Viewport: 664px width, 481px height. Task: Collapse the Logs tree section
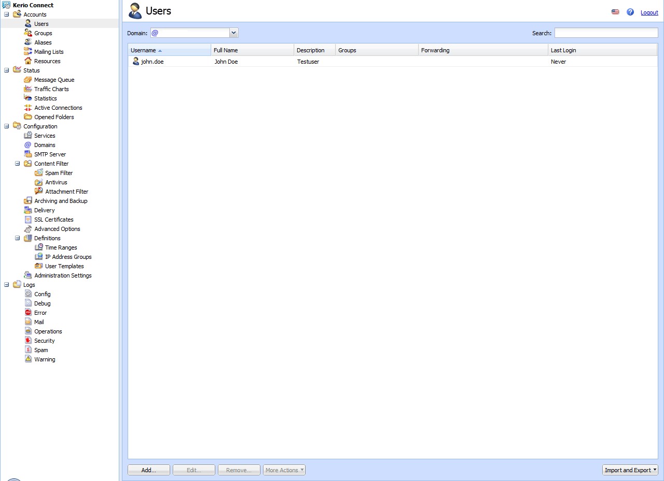(7, 285)
